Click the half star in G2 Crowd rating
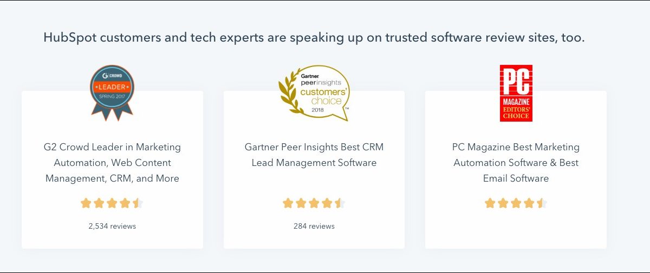The width and height of the screenshot is (650, 273). click(138, 203)
